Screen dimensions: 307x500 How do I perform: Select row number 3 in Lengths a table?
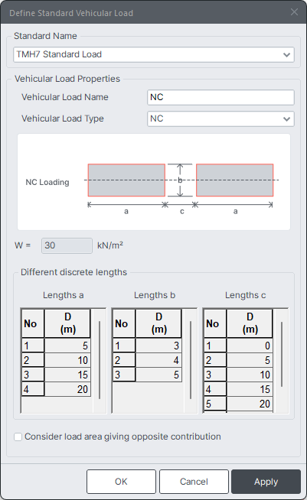(x=33, y=375)
